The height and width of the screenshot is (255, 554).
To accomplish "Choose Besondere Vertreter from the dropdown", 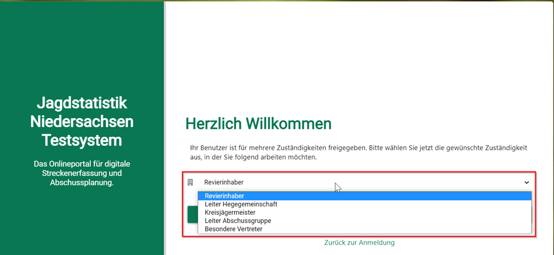I will coord(233,229).
